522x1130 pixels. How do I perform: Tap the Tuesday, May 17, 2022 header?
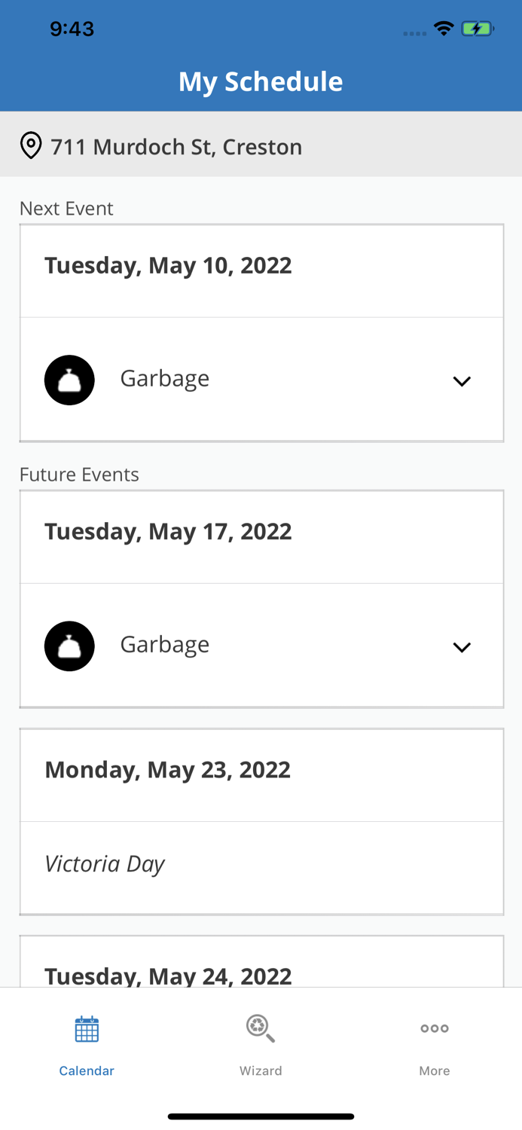(168, 532)
